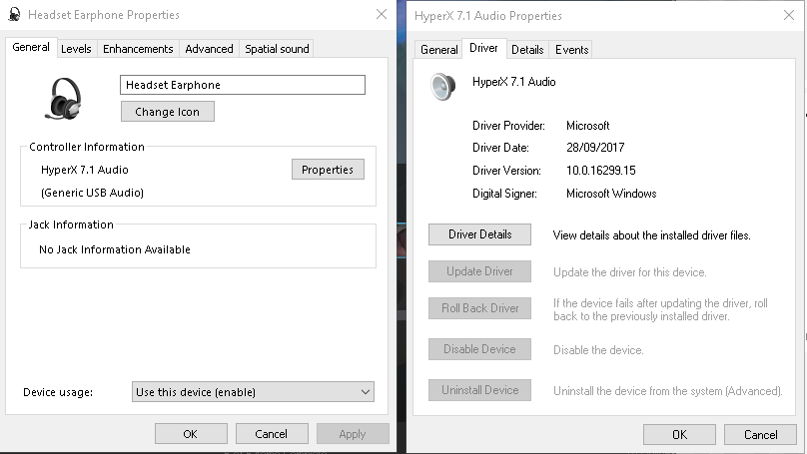Cancel the HyperX 7.1 Audio Properties dialog

tap(760, 435)
